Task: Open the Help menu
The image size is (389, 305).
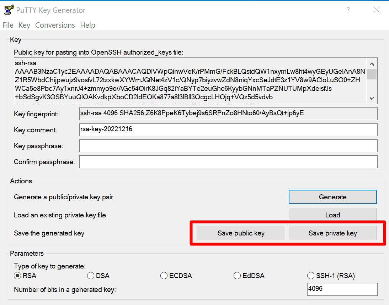Action: [x=87, y=25]
